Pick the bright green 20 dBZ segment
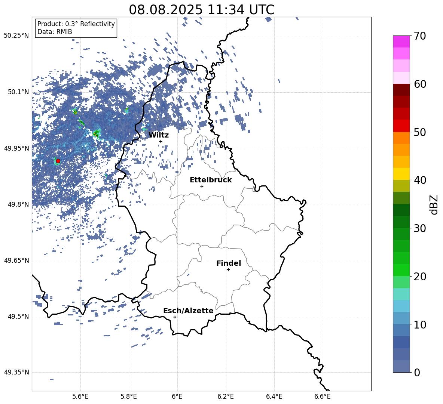The width and height of the screenshot is (443, 404). click(401, 270)
